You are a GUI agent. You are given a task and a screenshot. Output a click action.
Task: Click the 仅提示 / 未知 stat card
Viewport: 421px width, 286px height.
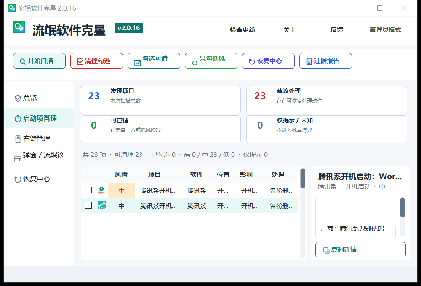pos(327,129)
